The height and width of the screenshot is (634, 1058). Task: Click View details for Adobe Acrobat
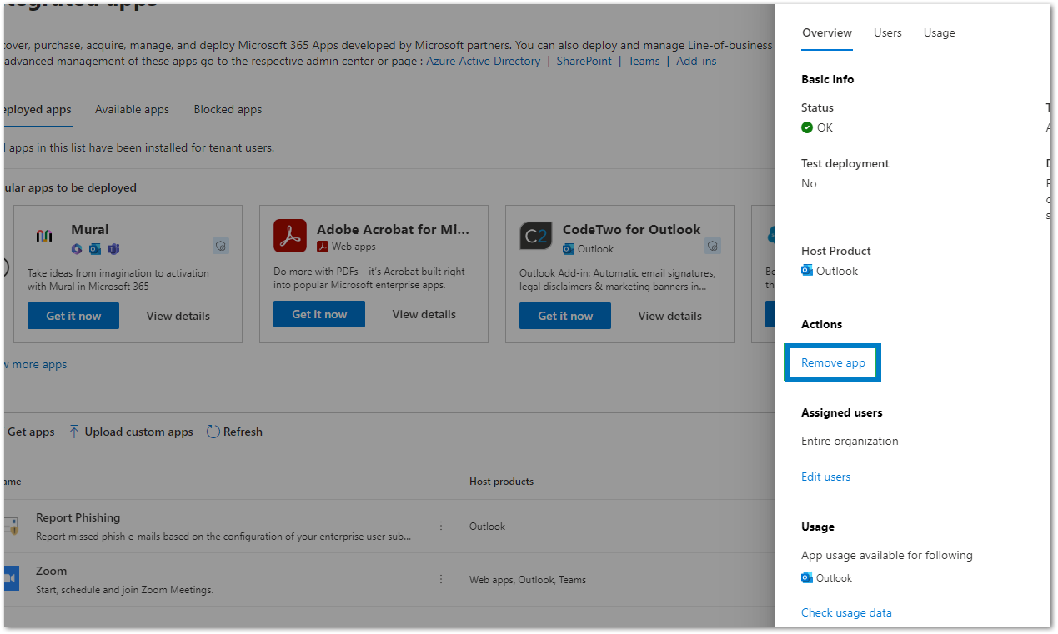point(424,314)
